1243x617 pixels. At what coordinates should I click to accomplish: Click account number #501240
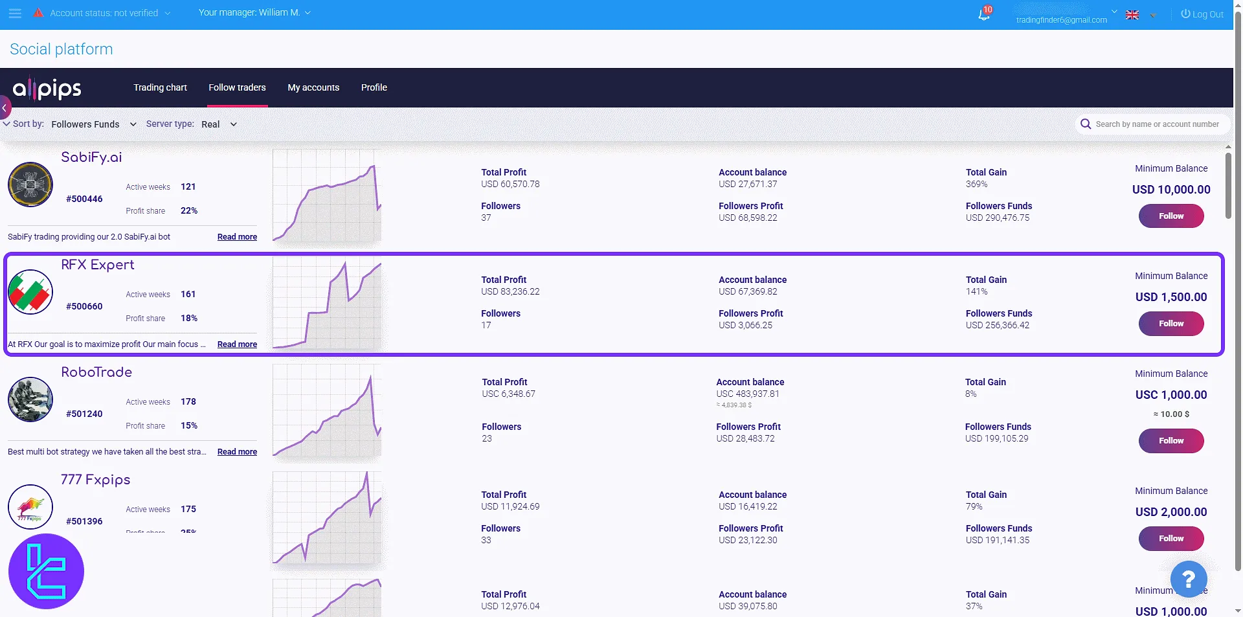[x=84, y=414]
